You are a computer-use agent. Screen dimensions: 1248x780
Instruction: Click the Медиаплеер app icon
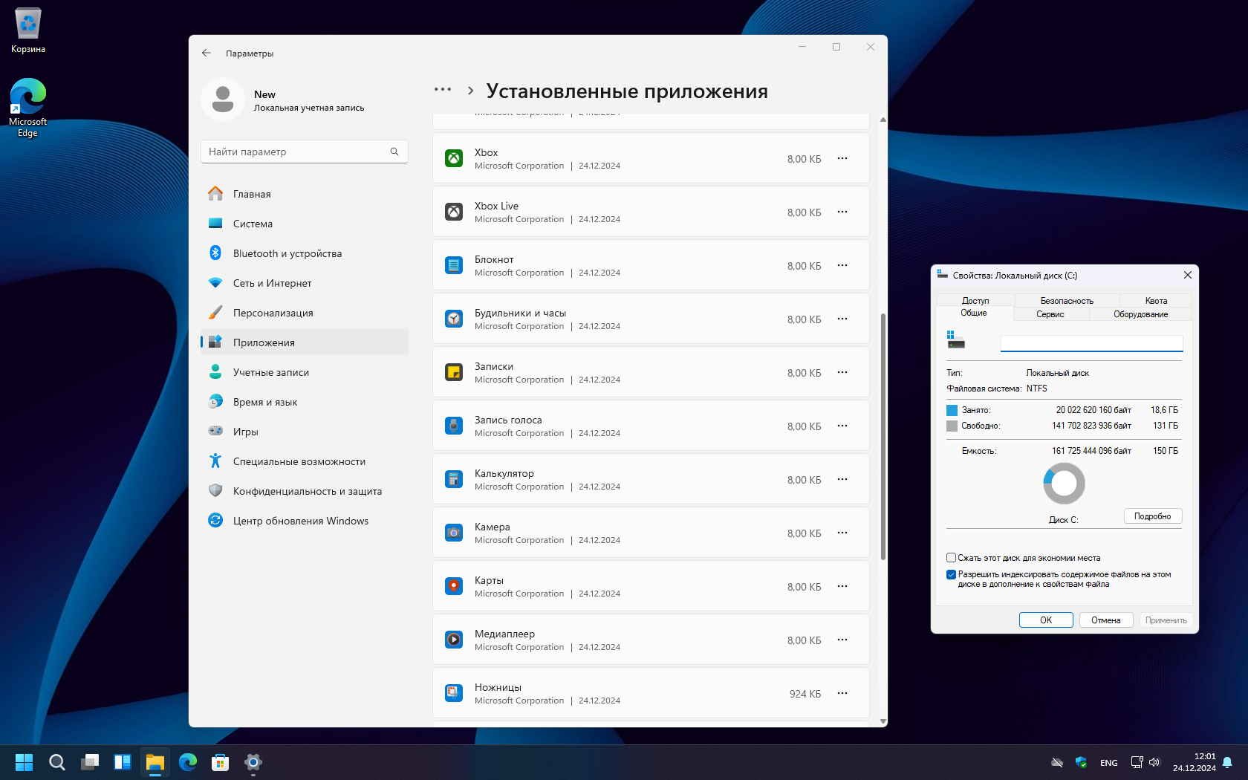[x=454, y=640]
